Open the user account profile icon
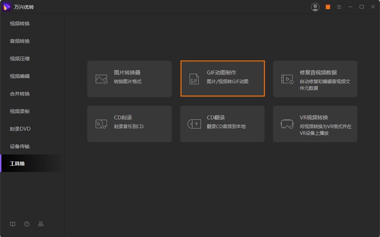The image size is (380, 237). pyautogui.click(x=315, y=7)
